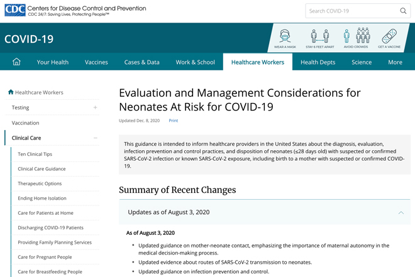Click bullet about mother-neonate contact guidance
Screen dimensions: 415x277
pos(263,249)
